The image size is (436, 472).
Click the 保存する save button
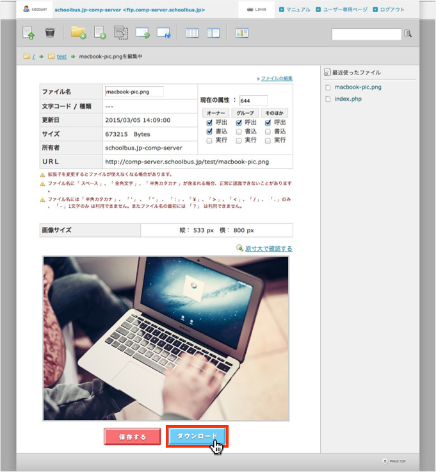[133, 437]
